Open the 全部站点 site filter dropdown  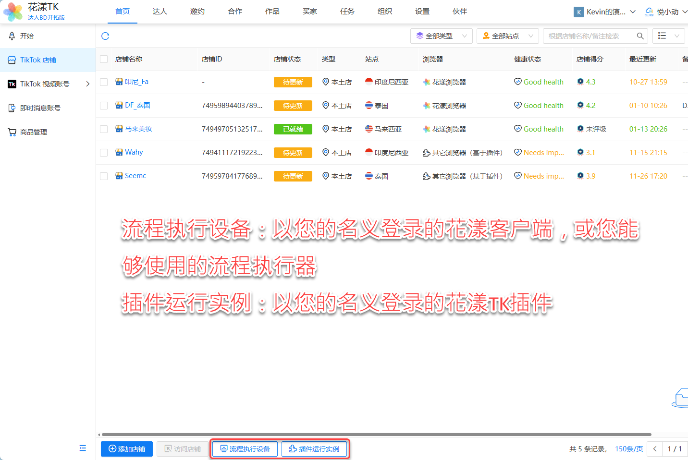[507, 36]
